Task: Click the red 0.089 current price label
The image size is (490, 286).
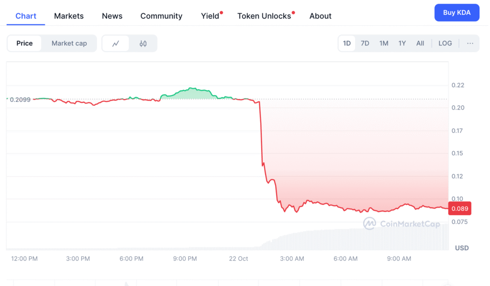Action: [460, 209]
